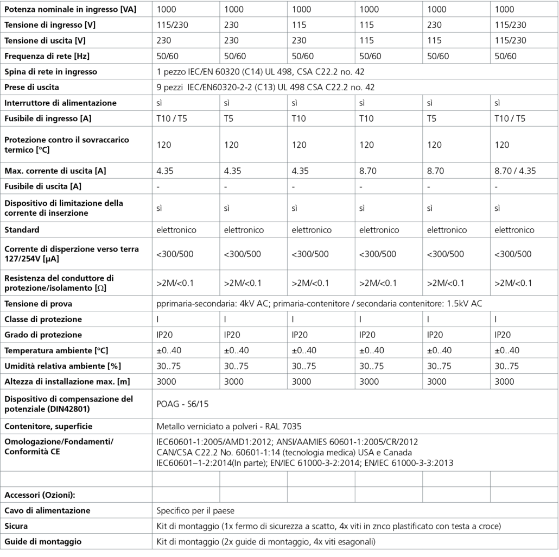Select the top-right cell in the first row
Viewport: 559px width, 557px height.
[524, 9]
